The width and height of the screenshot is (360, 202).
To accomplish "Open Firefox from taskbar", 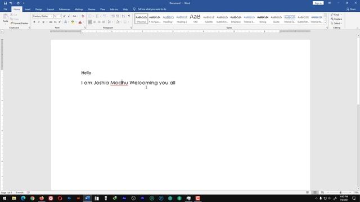I will [42, 198].
